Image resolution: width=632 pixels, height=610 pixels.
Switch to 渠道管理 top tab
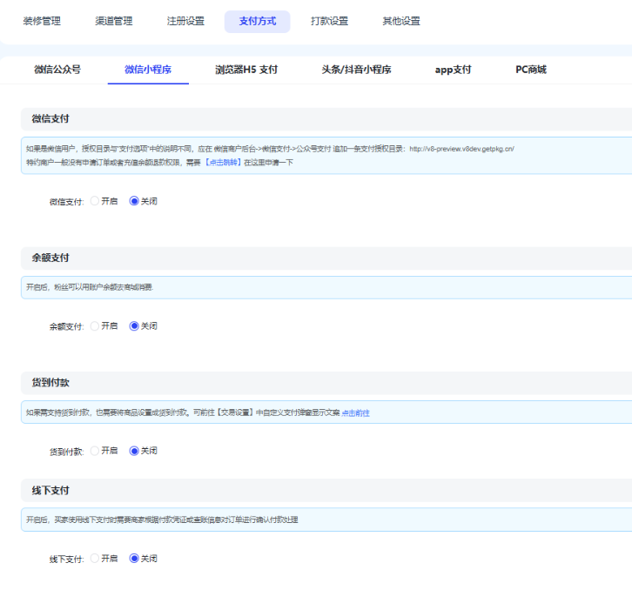pos(113,21)
